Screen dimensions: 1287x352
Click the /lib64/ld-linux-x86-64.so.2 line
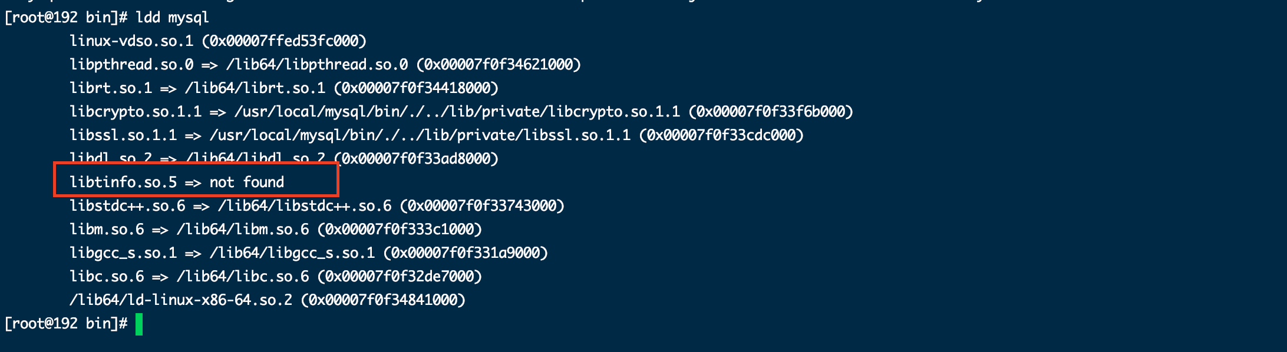(268, 300)
